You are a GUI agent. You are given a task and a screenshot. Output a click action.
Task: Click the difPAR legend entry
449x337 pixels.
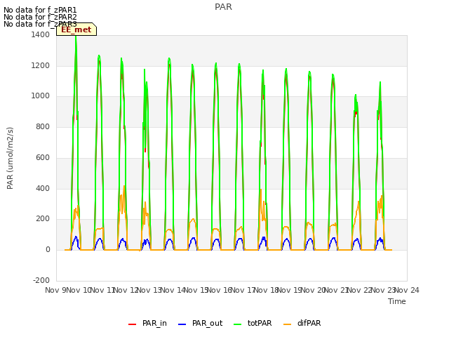pos(302,323)
